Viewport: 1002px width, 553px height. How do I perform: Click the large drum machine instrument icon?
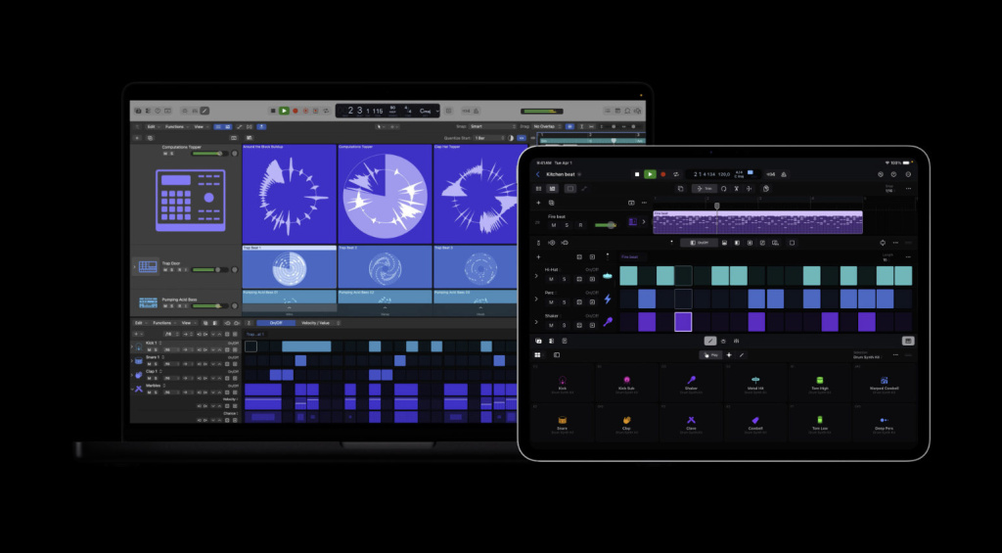[191, 200]
